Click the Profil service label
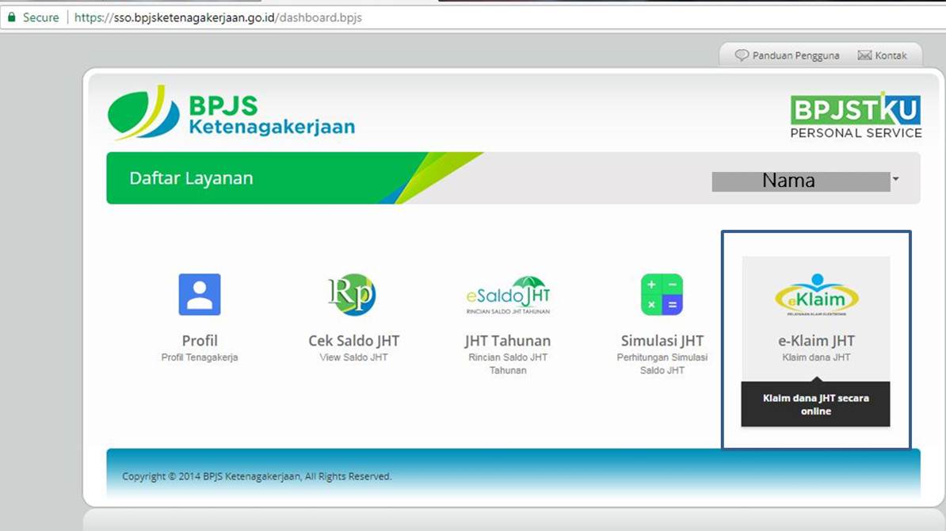Screen dimensions: 946x531 coord(200,341)
